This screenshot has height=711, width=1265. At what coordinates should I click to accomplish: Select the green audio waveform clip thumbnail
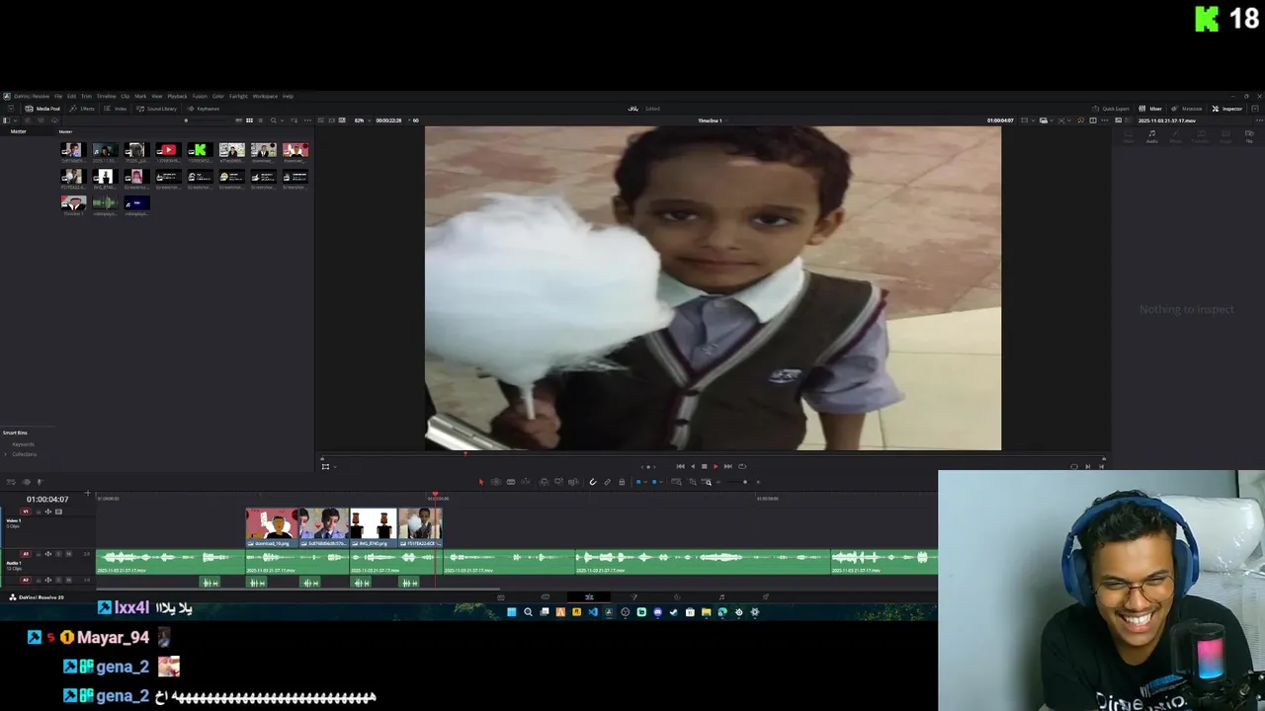104,202
